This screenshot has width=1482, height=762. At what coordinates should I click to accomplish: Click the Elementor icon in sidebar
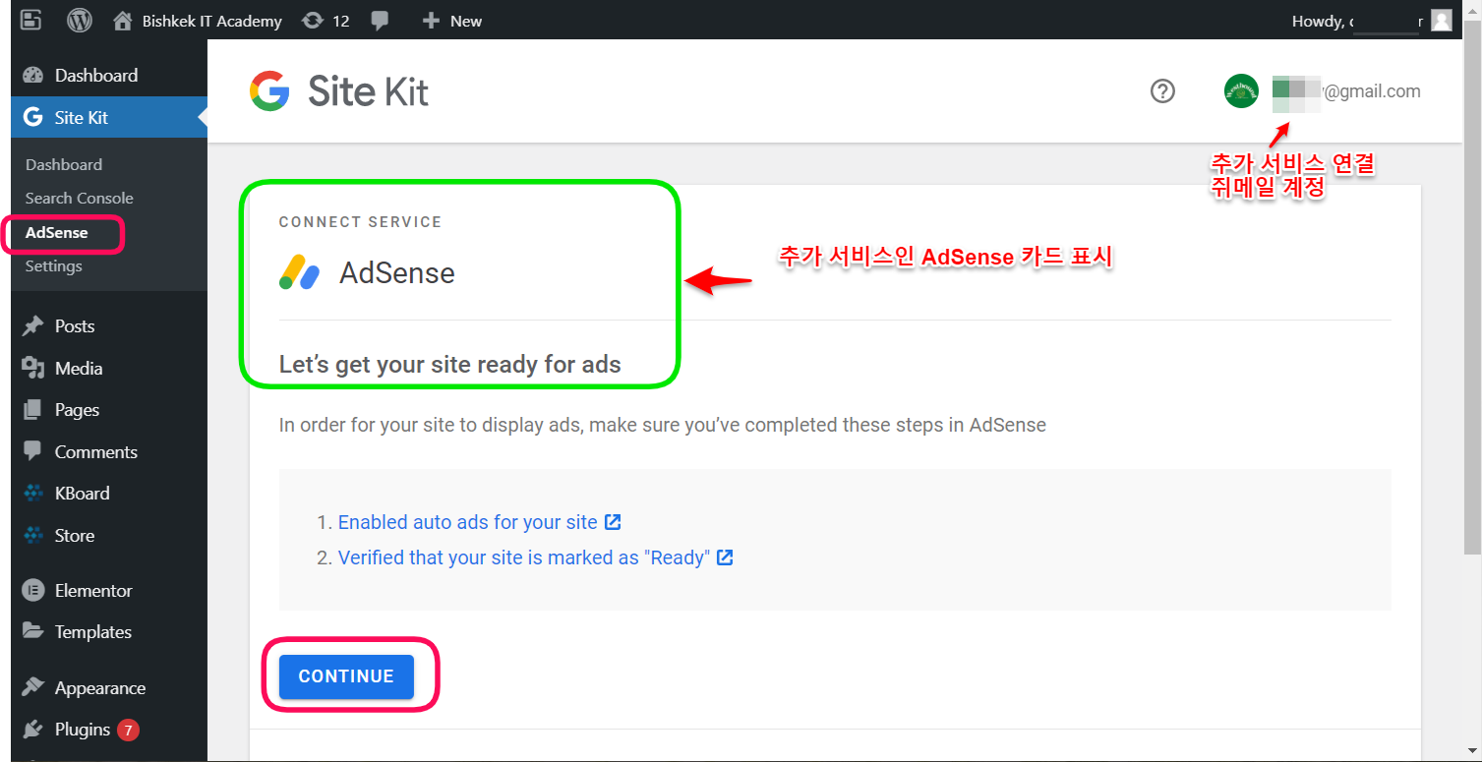(x=33, y=591)
